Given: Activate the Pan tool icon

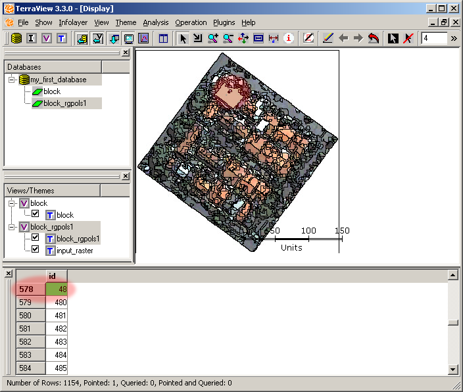Looking at the screenshot, I should (243, 38).
